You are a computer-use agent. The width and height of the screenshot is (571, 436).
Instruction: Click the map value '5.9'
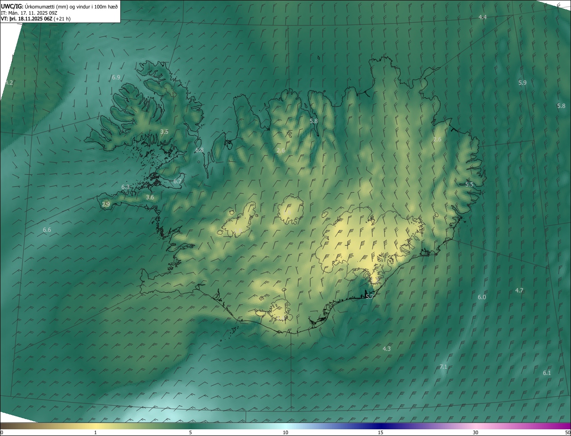522,82
